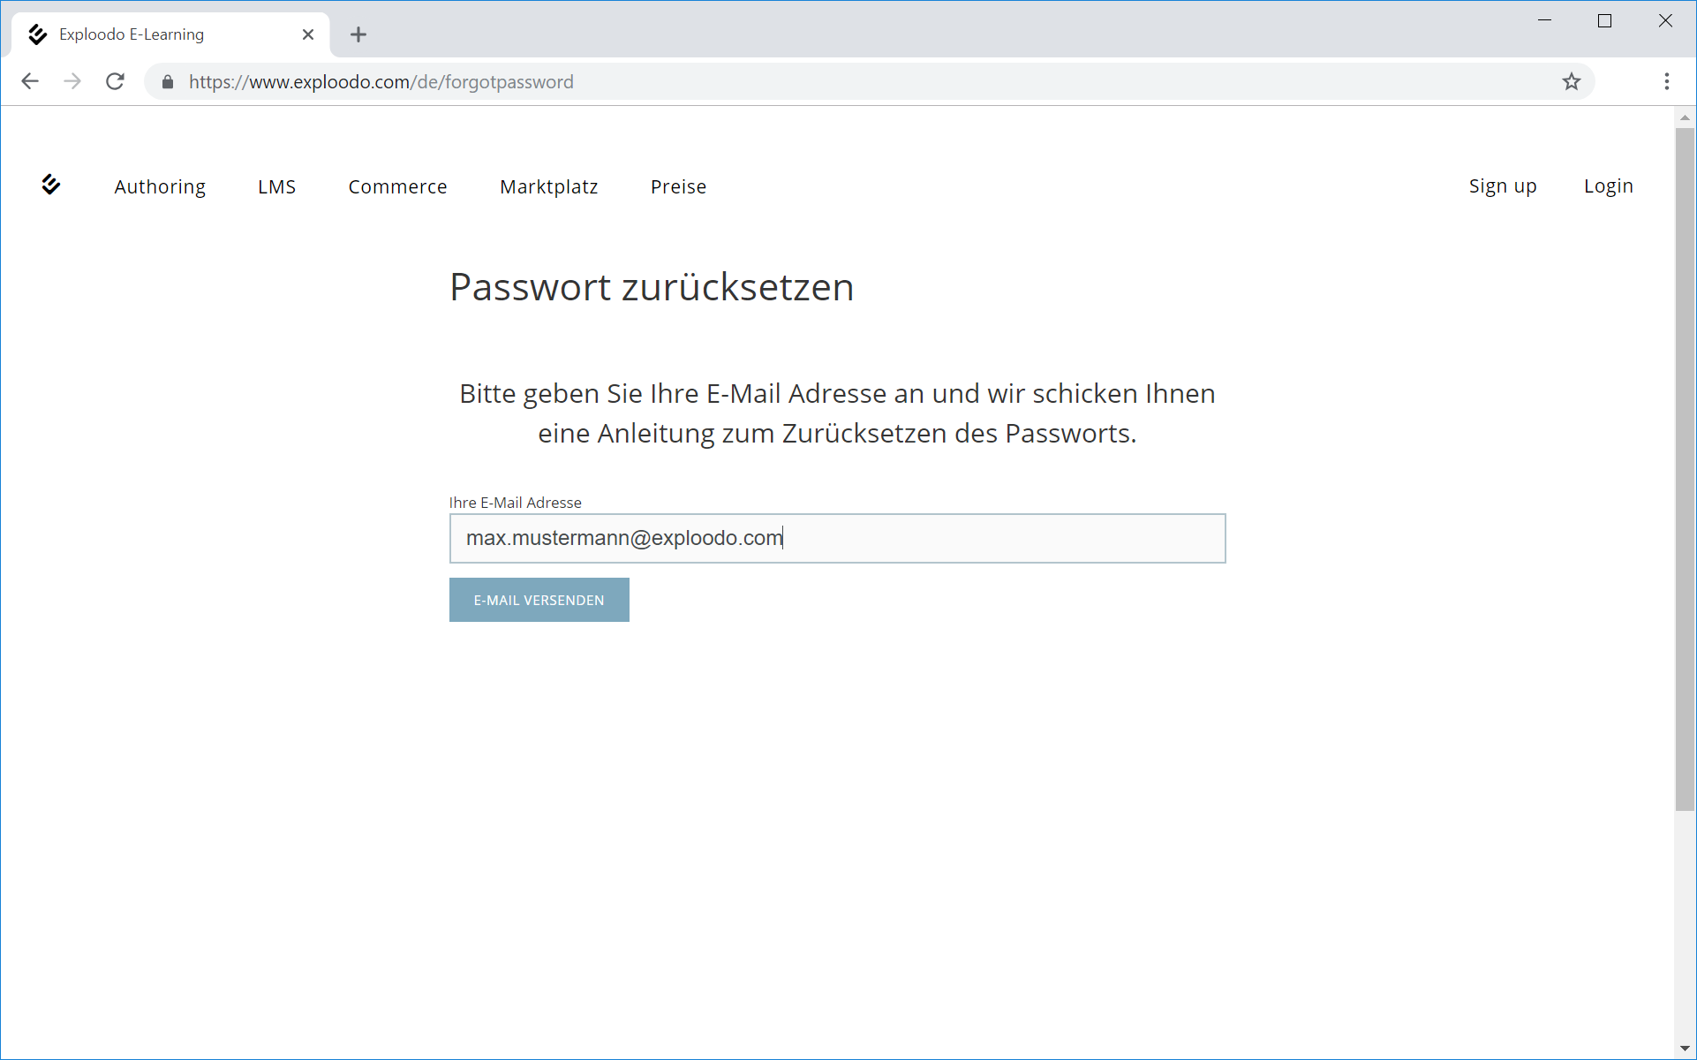Screen dimensions: 1697x1060
Task: Click into the Ihre E-Mail Adresse field
Action: click(837, 538)
